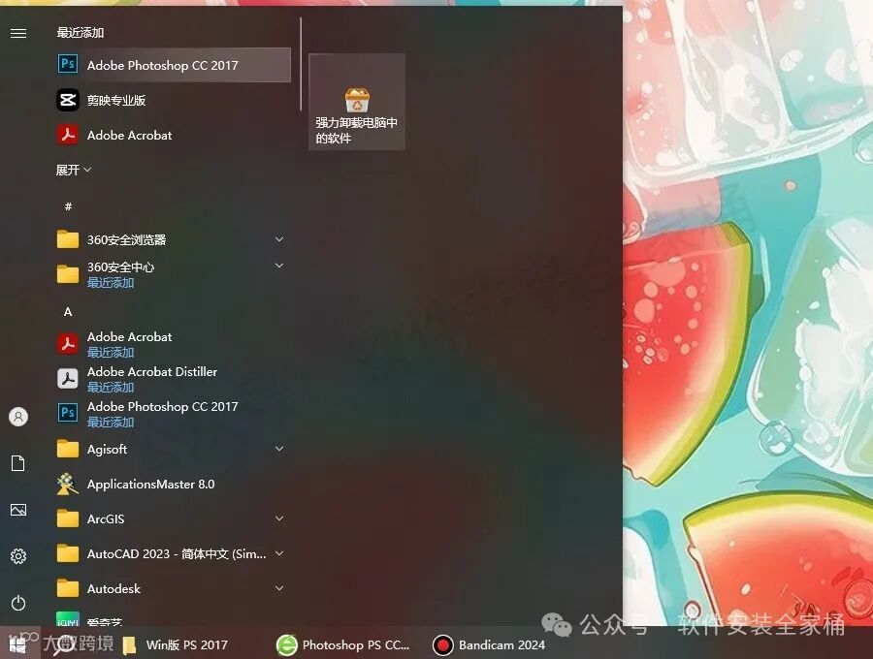This screenshot has width=873, height=659.
Task: Expand the 展开 recently added list
Action: pyautogui.click(x=74, y=170)
